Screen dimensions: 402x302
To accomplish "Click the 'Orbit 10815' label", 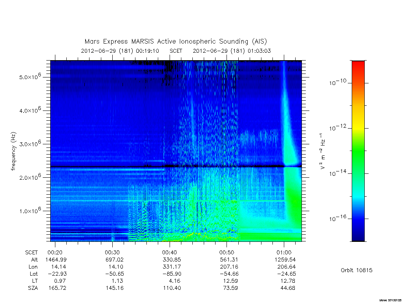I will pyautogui.click(x=356, y=270).
